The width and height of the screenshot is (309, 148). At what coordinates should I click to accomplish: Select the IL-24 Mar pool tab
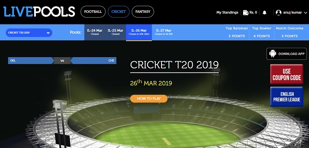[95, 32]
